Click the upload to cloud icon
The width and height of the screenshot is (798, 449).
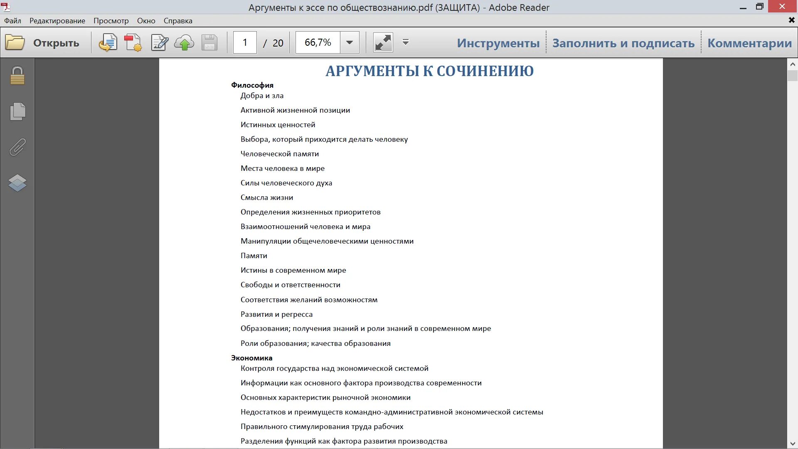(x=184, y=42)
